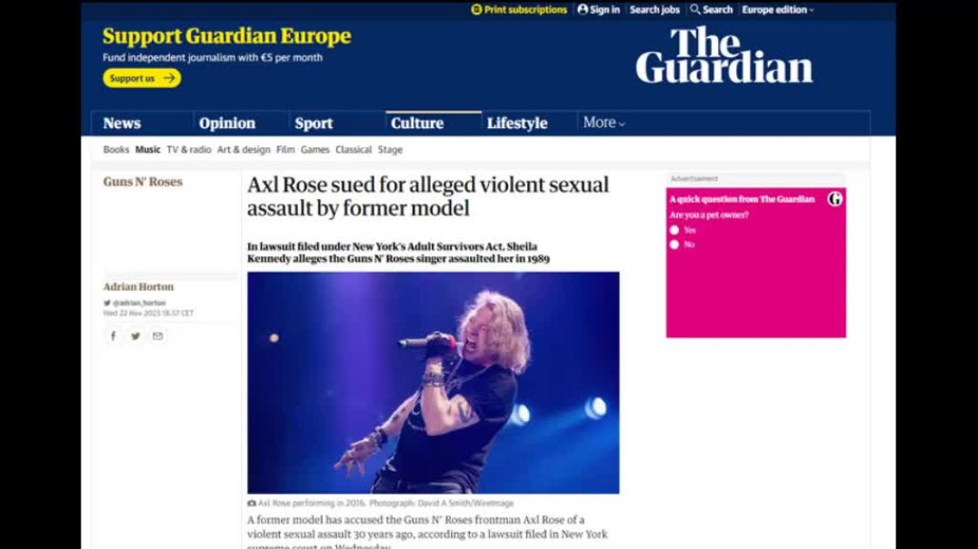Open the Film subsection link
Image resolution: width=978 pixels, height=549 pixels.
[285, 150]
